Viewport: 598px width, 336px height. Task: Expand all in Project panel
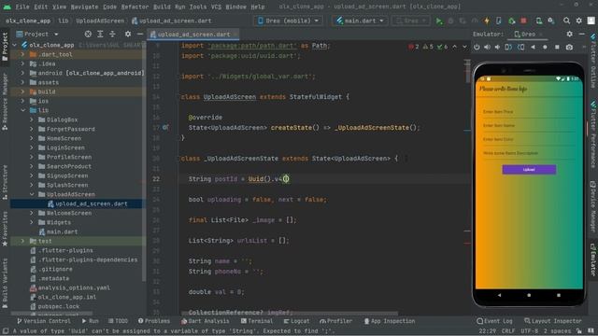[100, 34]
